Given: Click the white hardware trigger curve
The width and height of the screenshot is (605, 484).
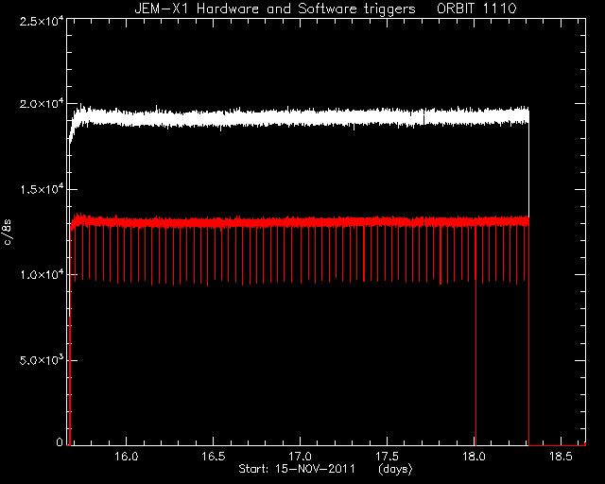Looking at the screenshot, I should 301,117.
